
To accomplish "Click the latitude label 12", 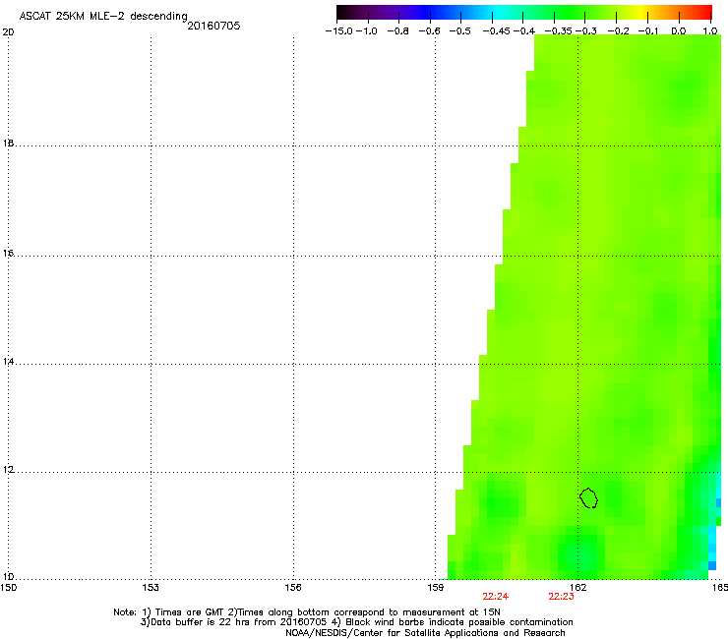I will click(8, 470).
